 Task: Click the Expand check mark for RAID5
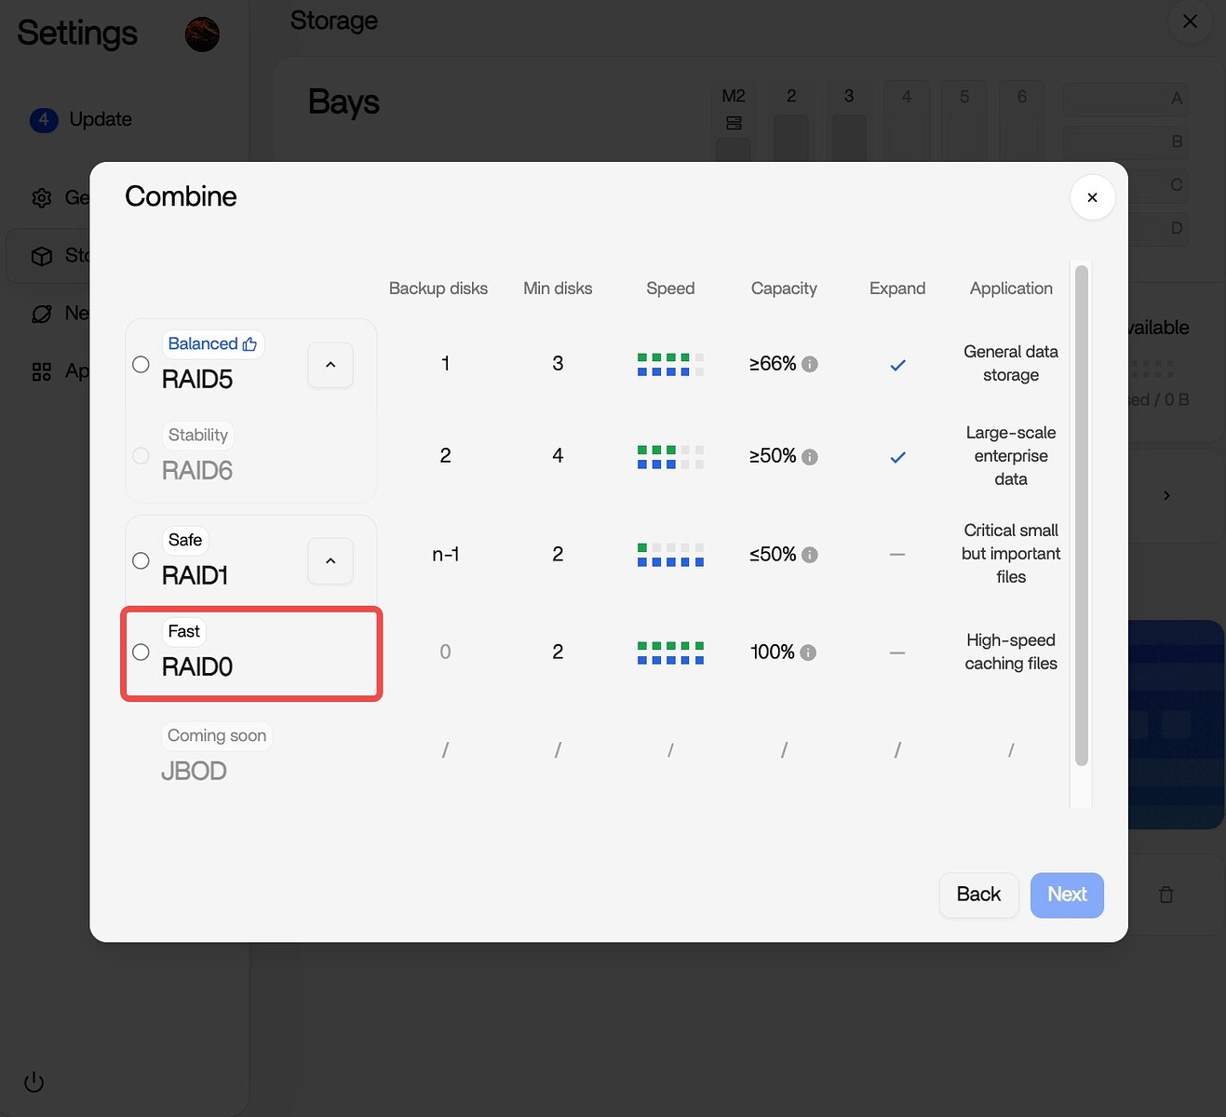coord(897,365)
